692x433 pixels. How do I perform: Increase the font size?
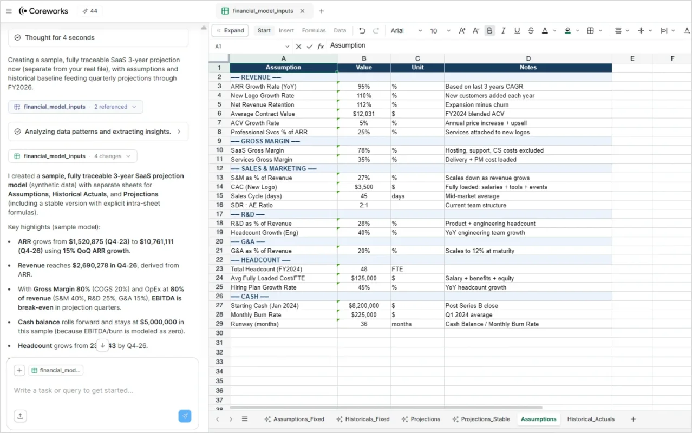pyautogui.click(x=461, y=31)
